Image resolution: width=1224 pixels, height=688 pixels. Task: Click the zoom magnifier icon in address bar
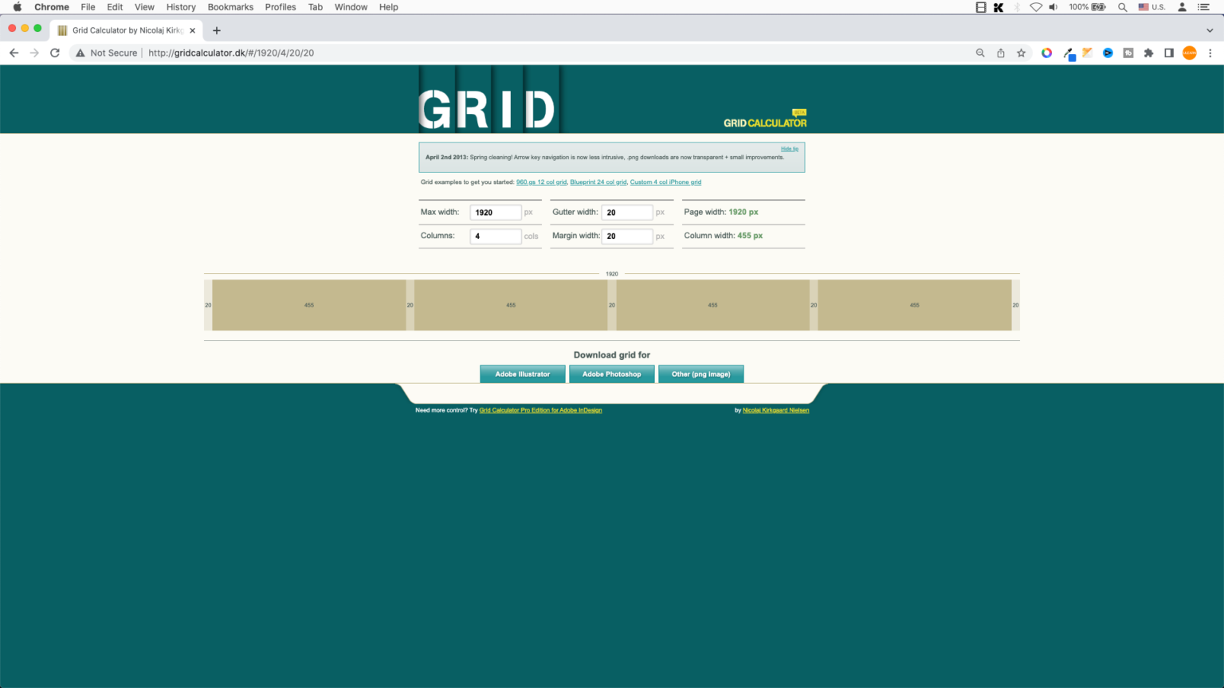pyautogui.click(x=979, y=53)
